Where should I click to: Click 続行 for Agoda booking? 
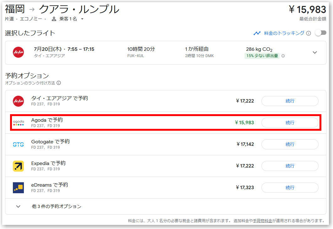click(290, 123)
